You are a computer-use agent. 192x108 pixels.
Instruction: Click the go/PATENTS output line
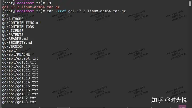pos(13,35)
